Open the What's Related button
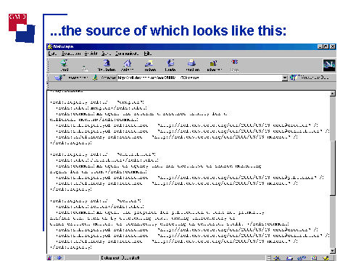The height and width of the screenshot is (261, 348). (310, 78)
